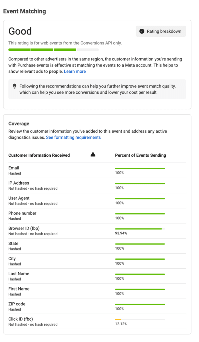This screenshot has width=199, height=342.
Task: Click the ZIP code row label
Action: [17, 304]
